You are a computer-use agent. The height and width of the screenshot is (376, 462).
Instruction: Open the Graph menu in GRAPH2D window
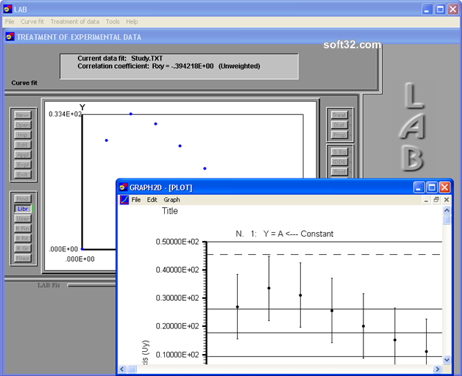pos(172,200)
